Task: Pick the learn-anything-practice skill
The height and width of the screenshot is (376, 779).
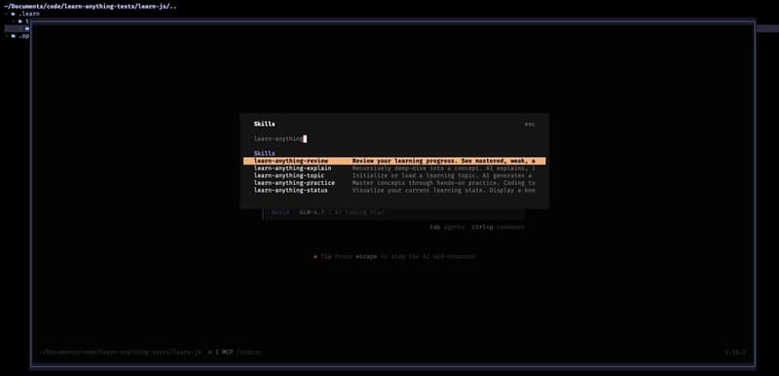Action: 394,183
